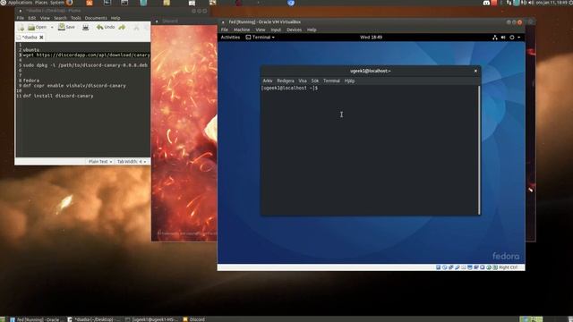573x322 pixels.
Task: Open Pluma's Documents menu
Action: coord(96,18)
